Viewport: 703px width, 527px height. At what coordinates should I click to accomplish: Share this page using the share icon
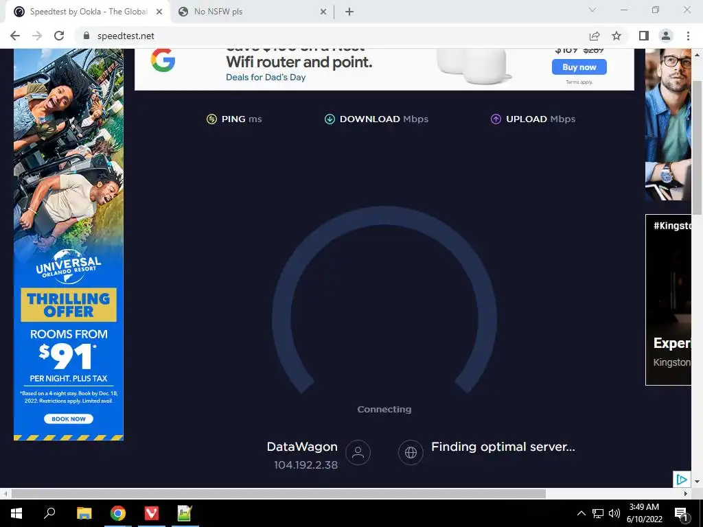[595, 36]
